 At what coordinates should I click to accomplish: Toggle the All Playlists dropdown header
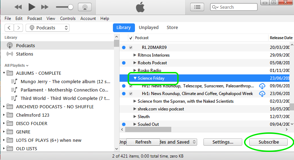pyautogui.click(x=16, y=65)
